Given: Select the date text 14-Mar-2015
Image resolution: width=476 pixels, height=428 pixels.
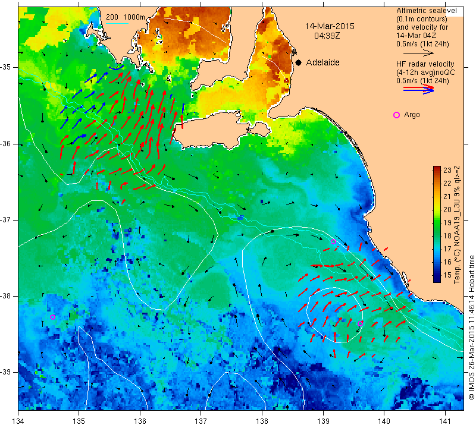Looking at the screenshot, I should 330,26.
